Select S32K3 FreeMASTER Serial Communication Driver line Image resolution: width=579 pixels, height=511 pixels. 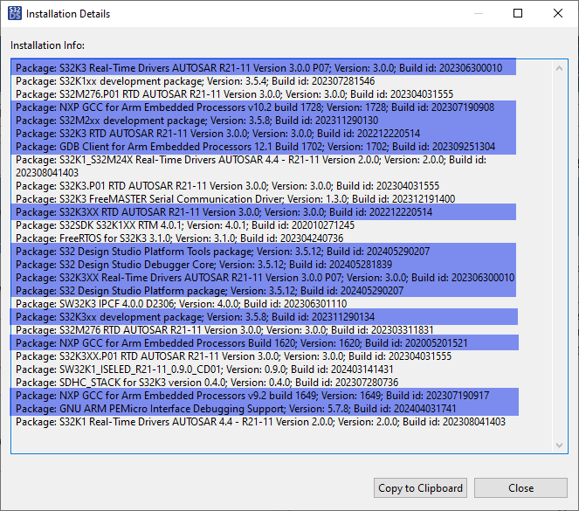(x=235, y=199)
